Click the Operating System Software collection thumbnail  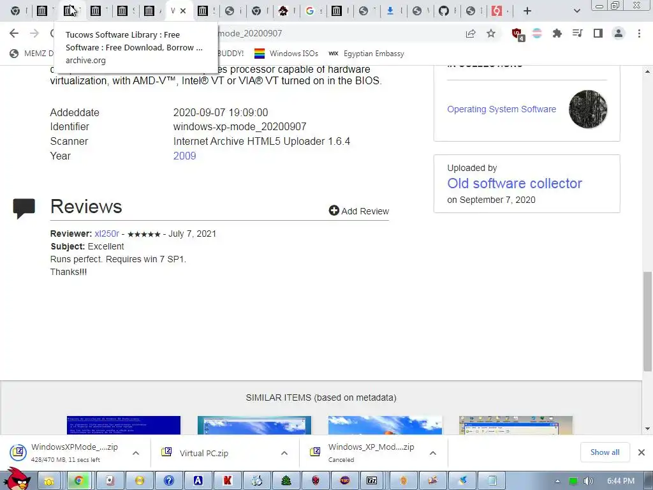(587, 108)
